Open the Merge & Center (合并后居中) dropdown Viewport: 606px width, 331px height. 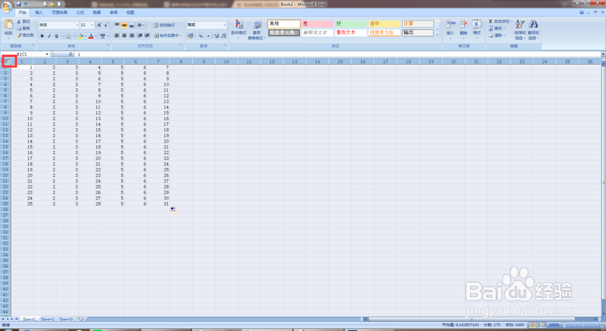tap(181, 36)
